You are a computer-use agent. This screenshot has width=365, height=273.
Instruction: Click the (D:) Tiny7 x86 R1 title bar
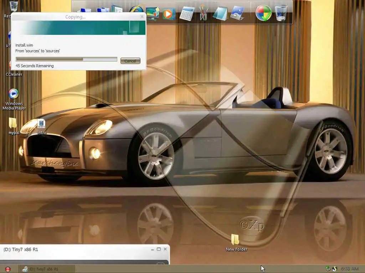[x=85, y=250]
